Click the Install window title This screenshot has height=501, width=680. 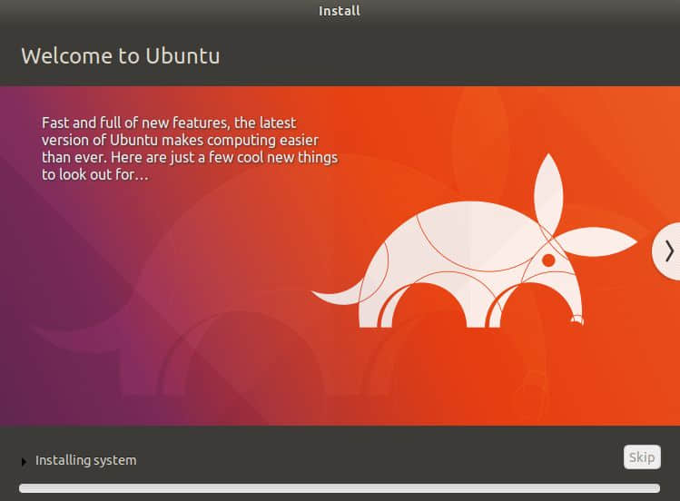[x=340, y=11]
